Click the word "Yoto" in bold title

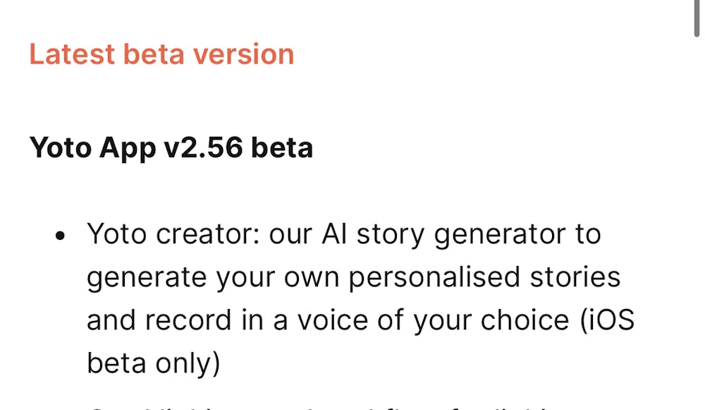[x=61, y=148]
